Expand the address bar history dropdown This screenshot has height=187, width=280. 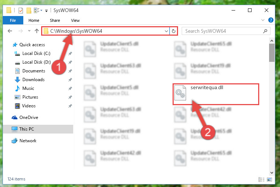[x=166, y=31]
